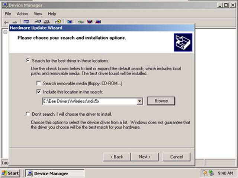The height and width of the screenshot is (178, 238).
Task: Click the Print toolbar icon
Action: pyautogui.click(x=46, y=22)
